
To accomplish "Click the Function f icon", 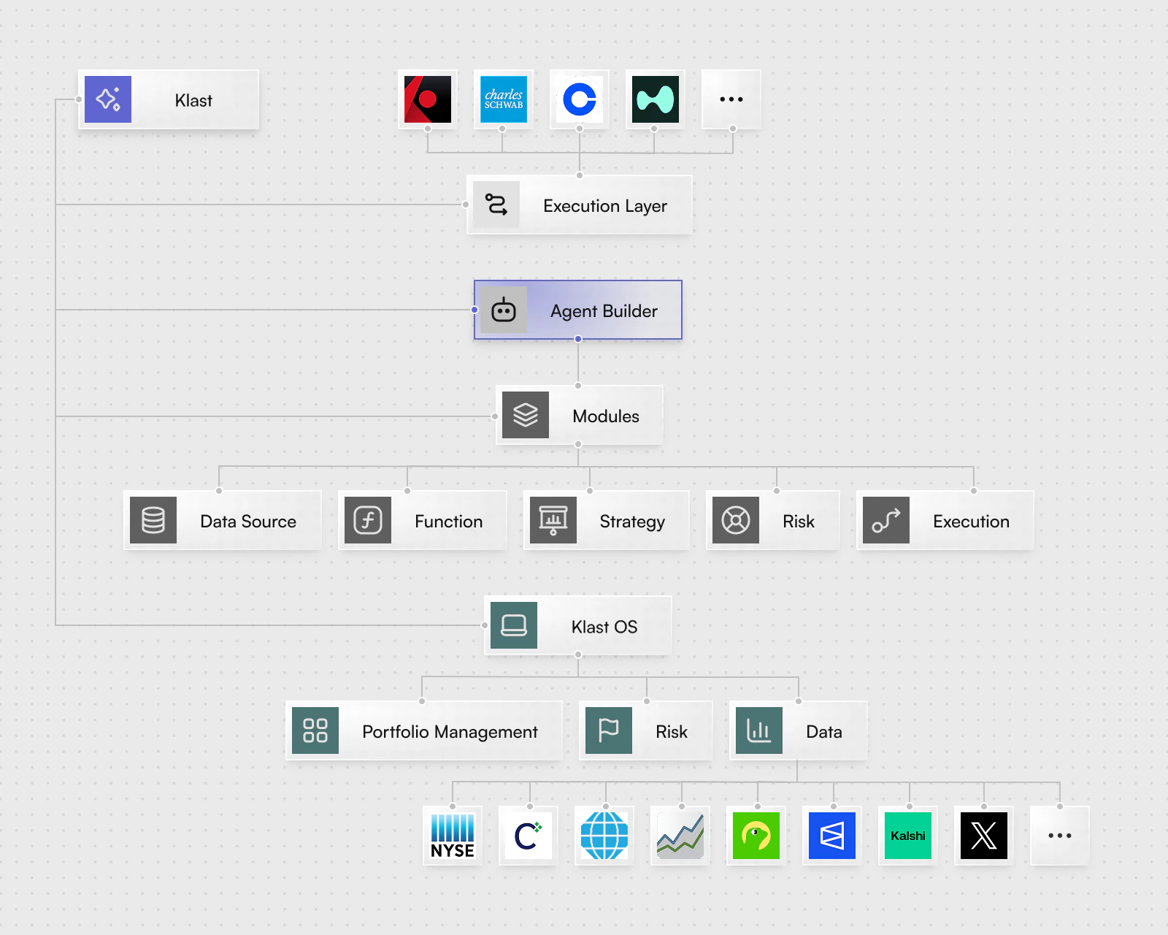I will tap(368, 520).
